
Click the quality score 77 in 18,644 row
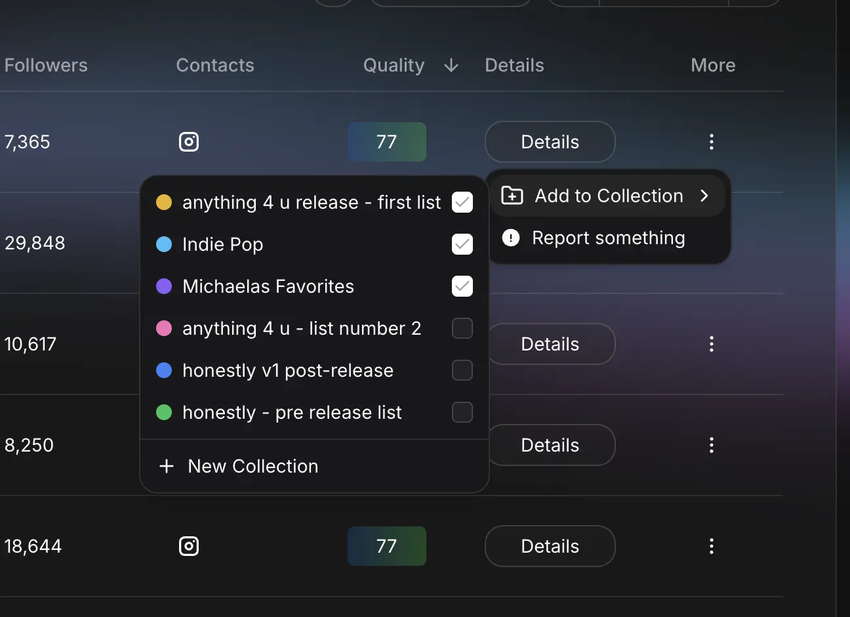387,546
